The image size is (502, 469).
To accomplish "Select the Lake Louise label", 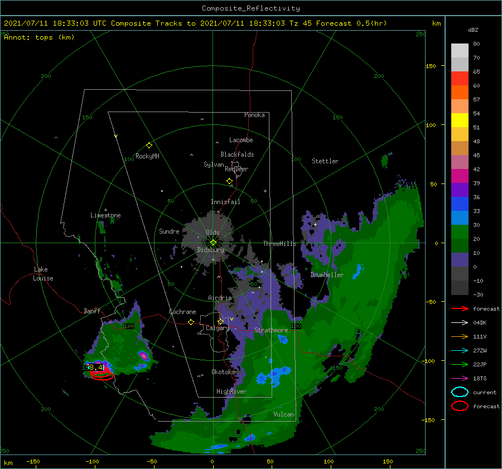I will [x=43, y=274].
